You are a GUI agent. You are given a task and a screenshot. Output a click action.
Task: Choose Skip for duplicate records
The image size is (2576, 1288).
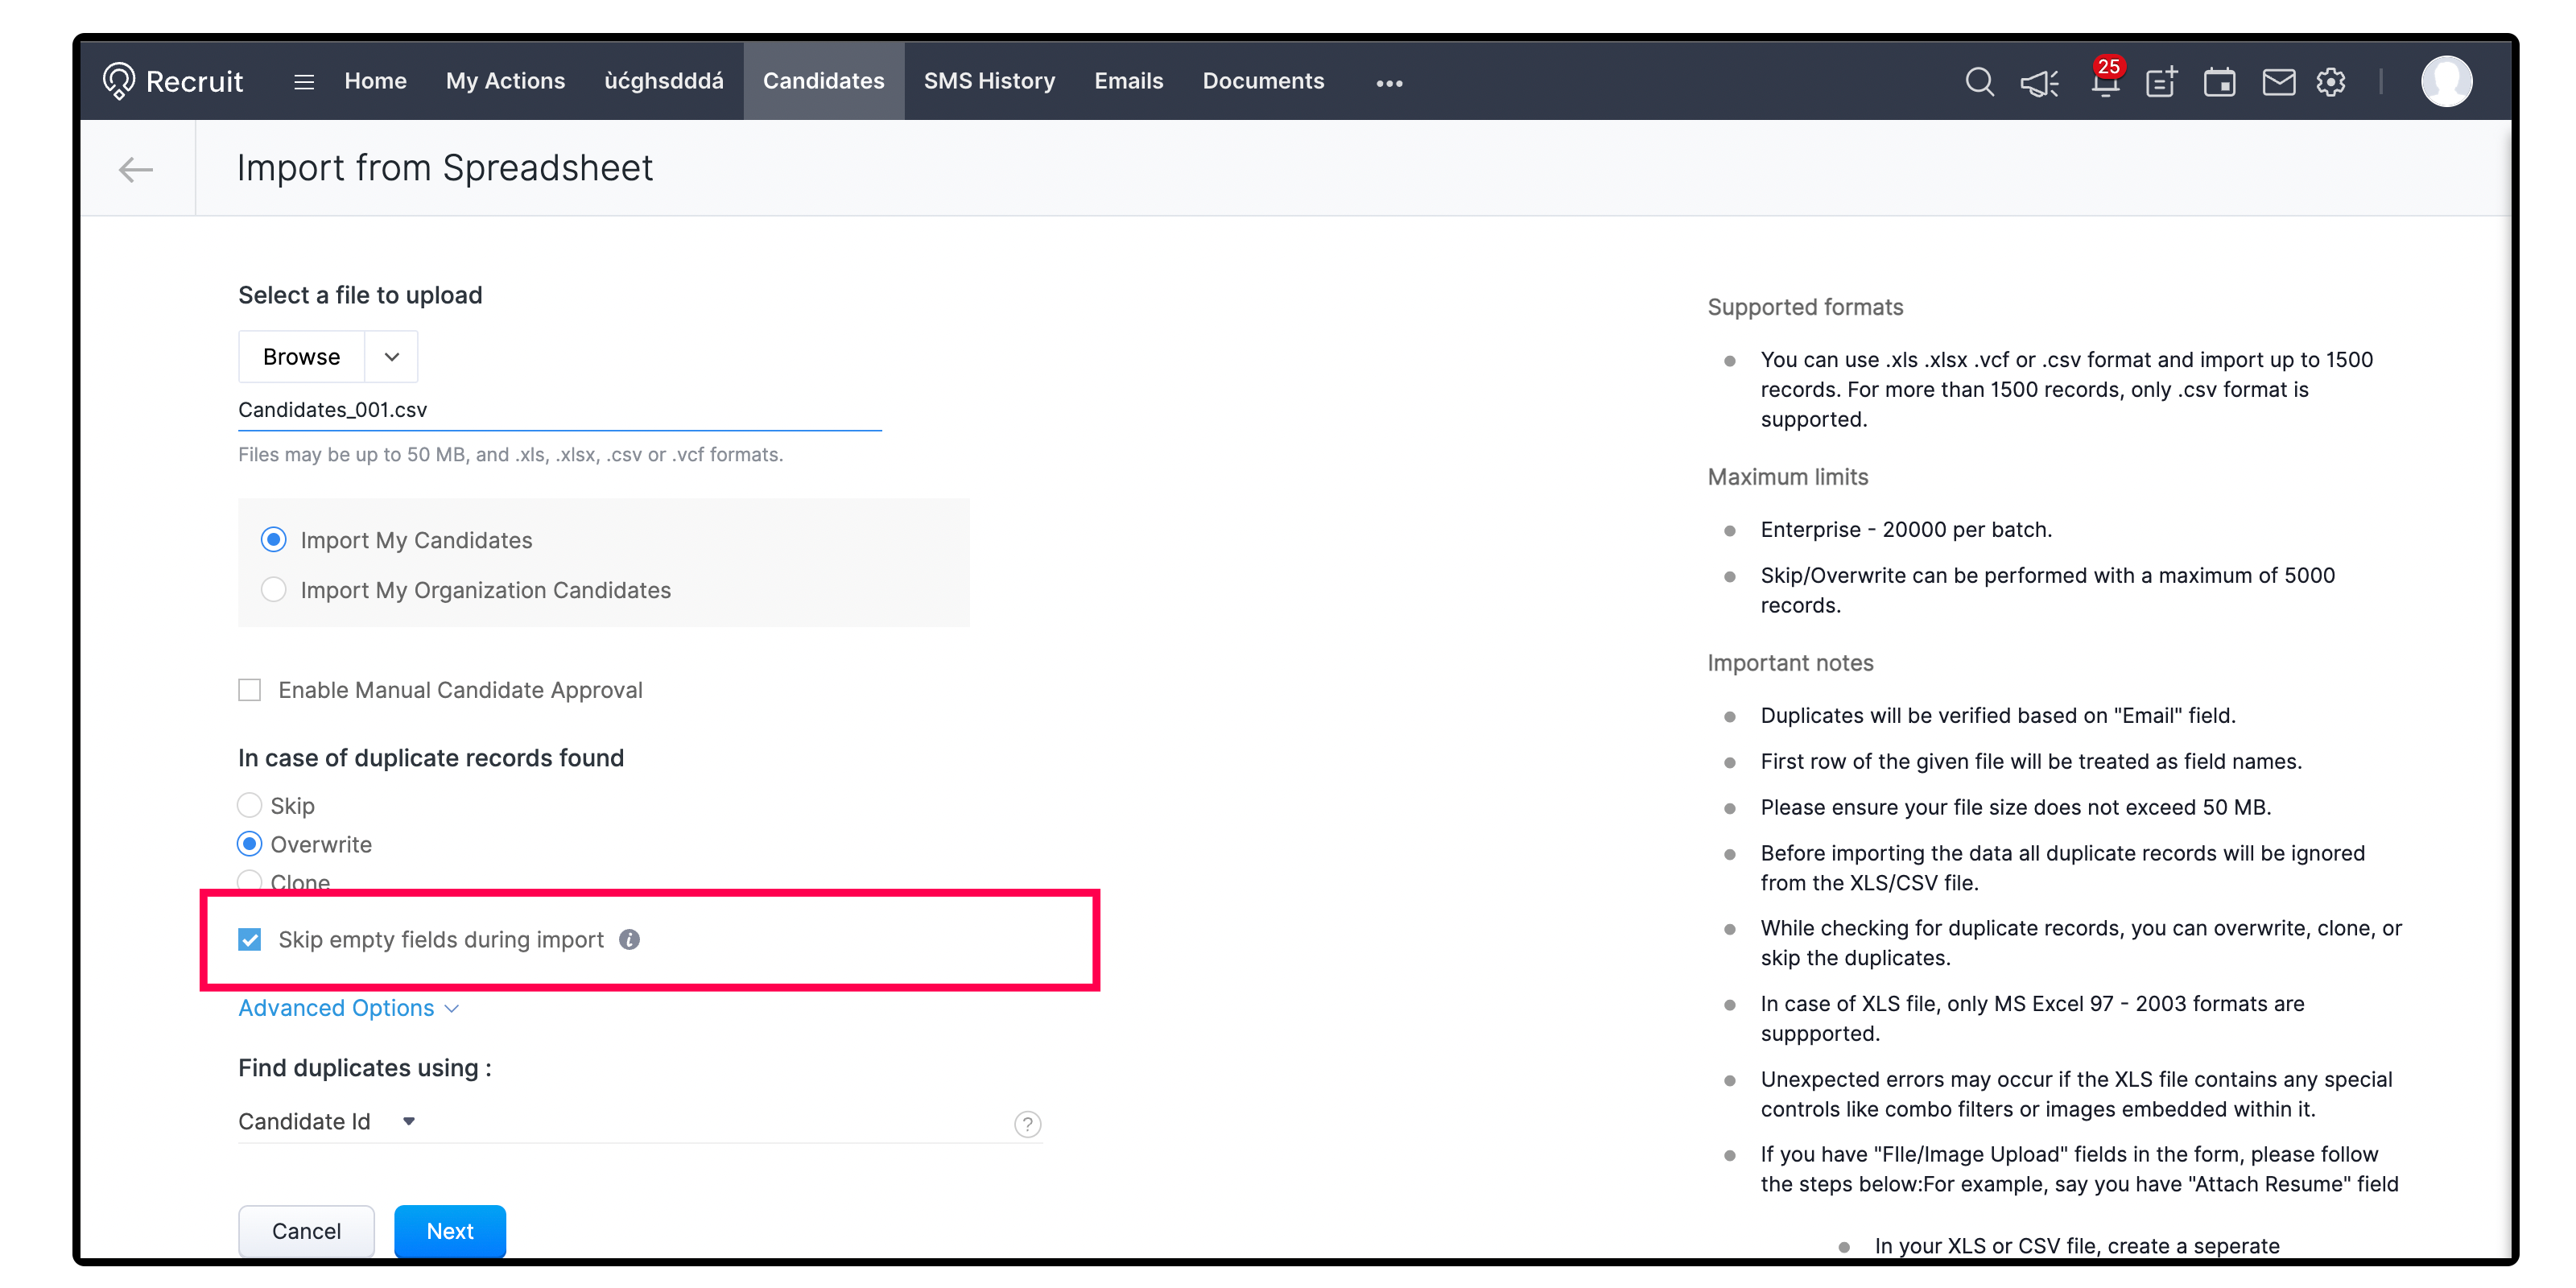point(250,805)
